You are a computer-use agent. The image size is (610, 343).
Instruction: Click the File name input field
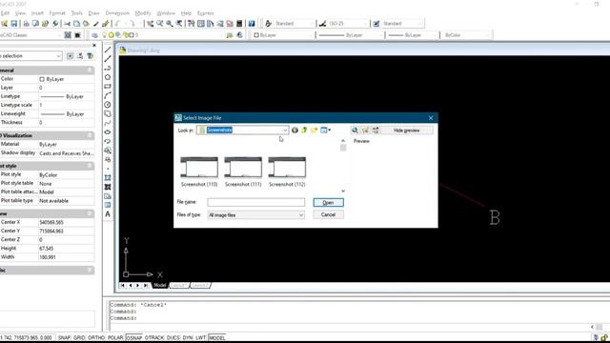click(x=256, y=202)
